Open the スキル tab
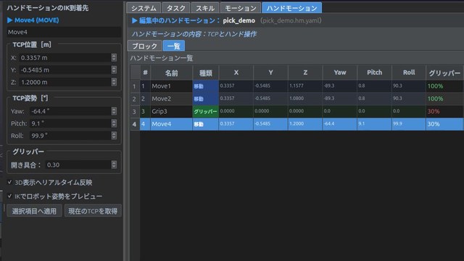The height and width of the screenshot is (261, 464). 205,8
